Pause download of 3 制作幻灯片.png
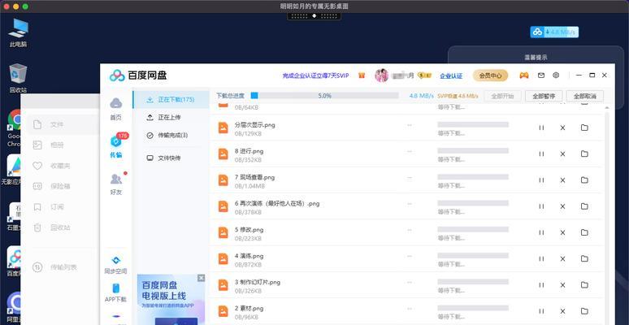Viewport: 629px width, 325px height. coord(541,285)
